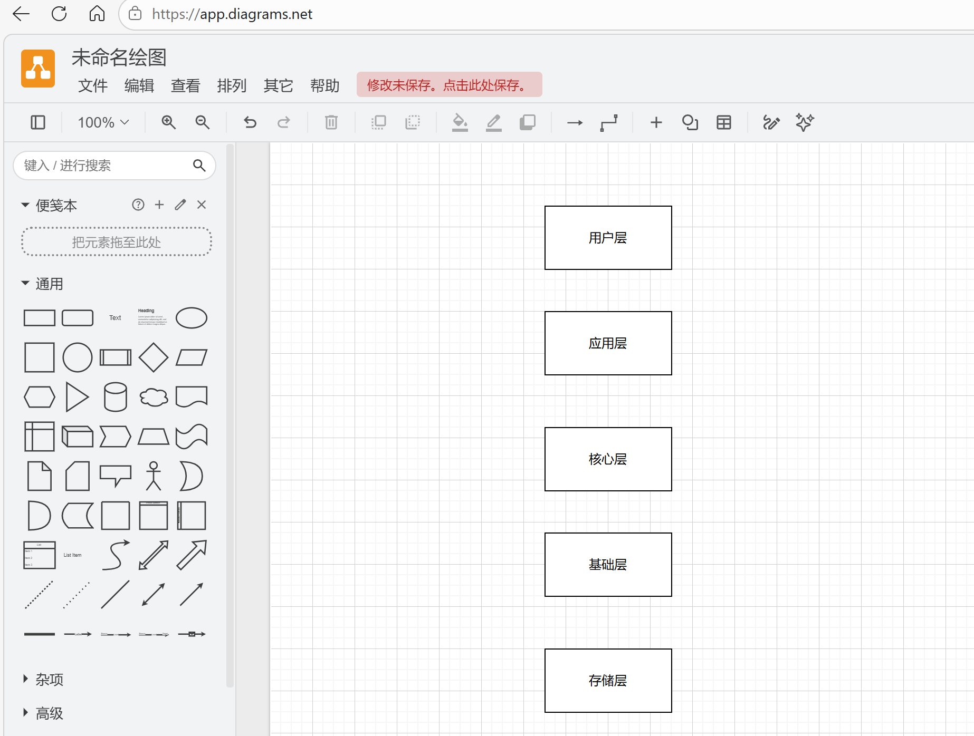Viewport: 974px width, 736px height.
Task: Zoom in on the canvas
Action: 169,122
